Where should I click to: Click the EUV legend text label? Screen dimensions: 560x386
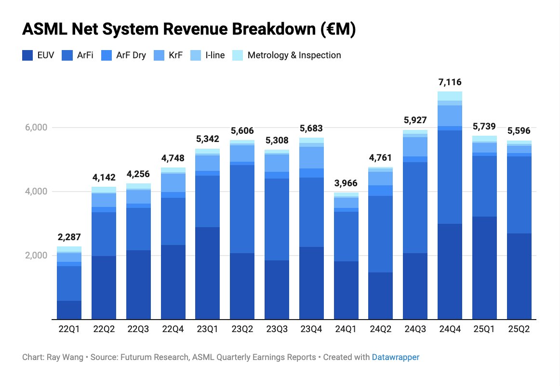click(46, 55)
